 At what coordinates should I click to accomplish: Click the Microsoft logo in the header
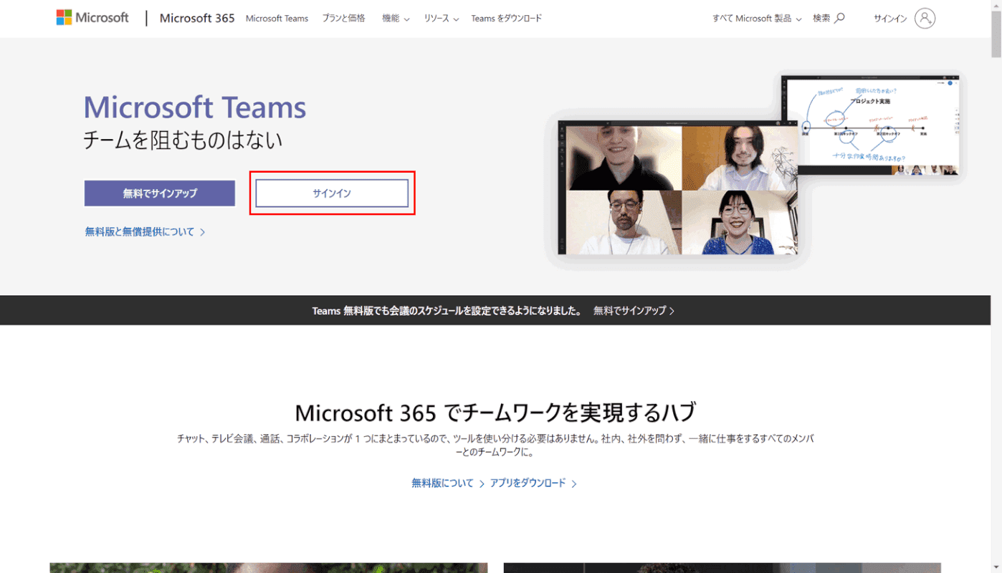pos(92,18)
